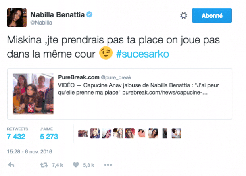Click the @Nabilla handle
This screenshot has width=246, height=176.
click(41, 23)
